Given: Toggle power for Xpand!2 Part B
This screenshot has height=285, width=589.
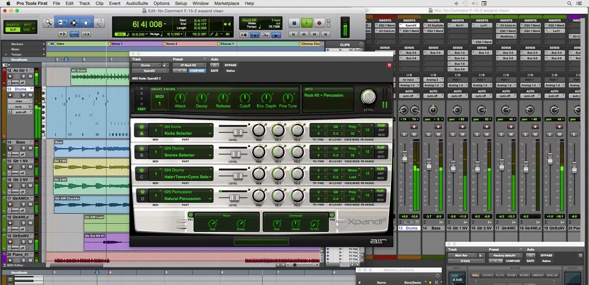Looking at the screenshot, I should (x=142, y=149).
